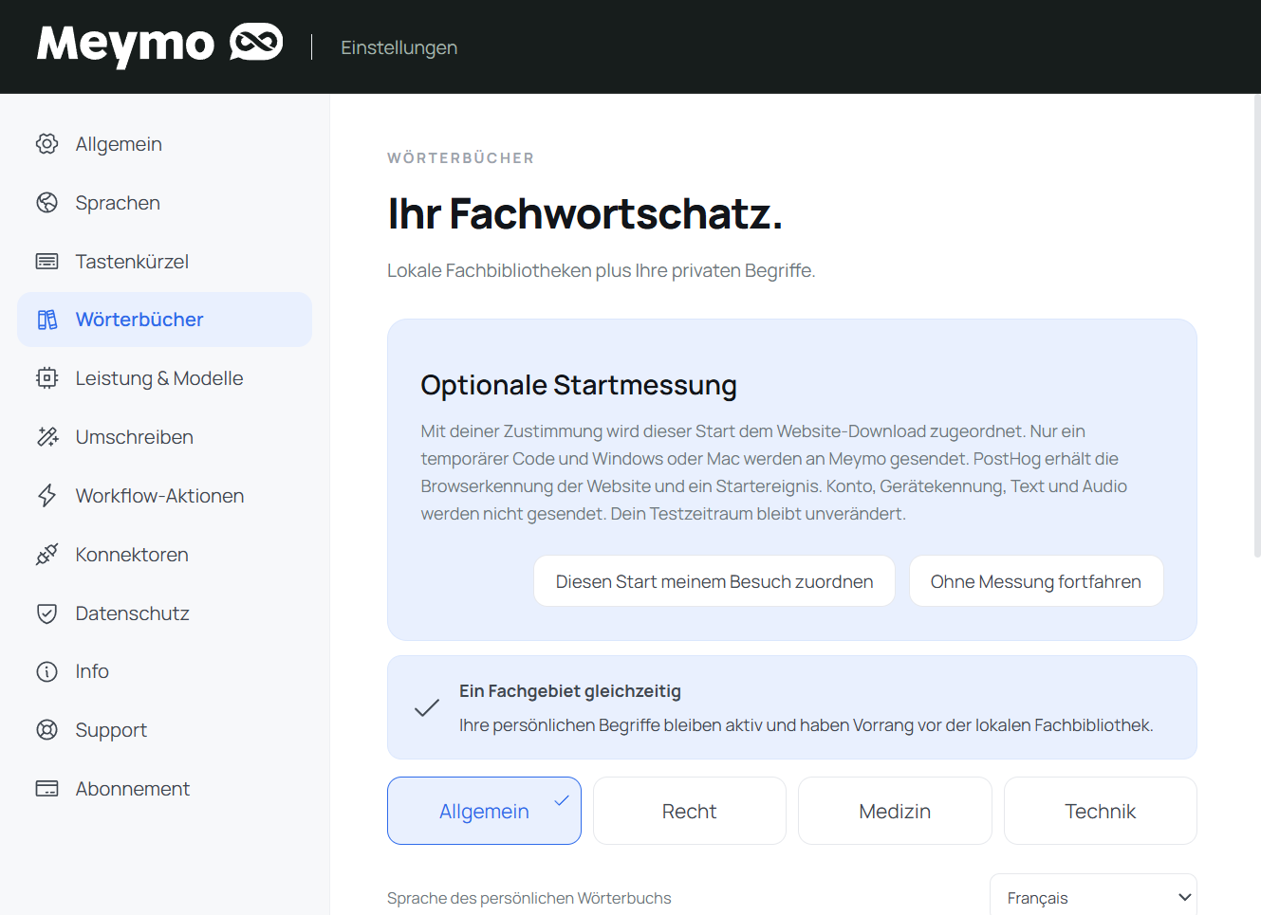This screenshot has width=1261, height=915.
Task: Click the Workflow-Aktionen lightning icon
Action: (x=46, y=496)
